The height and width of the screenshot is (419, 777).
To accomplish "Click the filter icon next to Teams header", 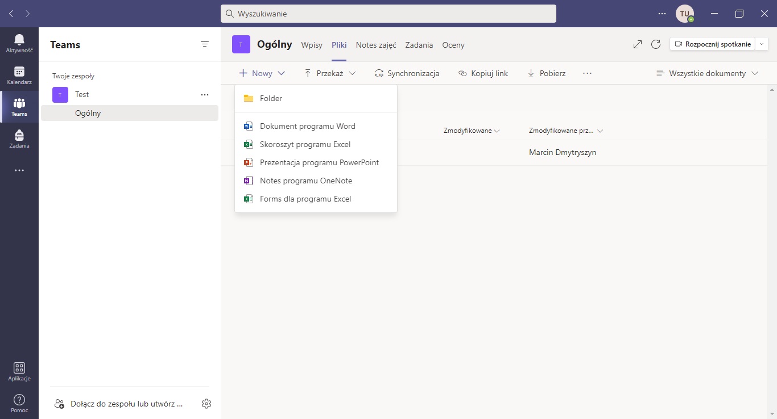I will click(x=205, y=44).
